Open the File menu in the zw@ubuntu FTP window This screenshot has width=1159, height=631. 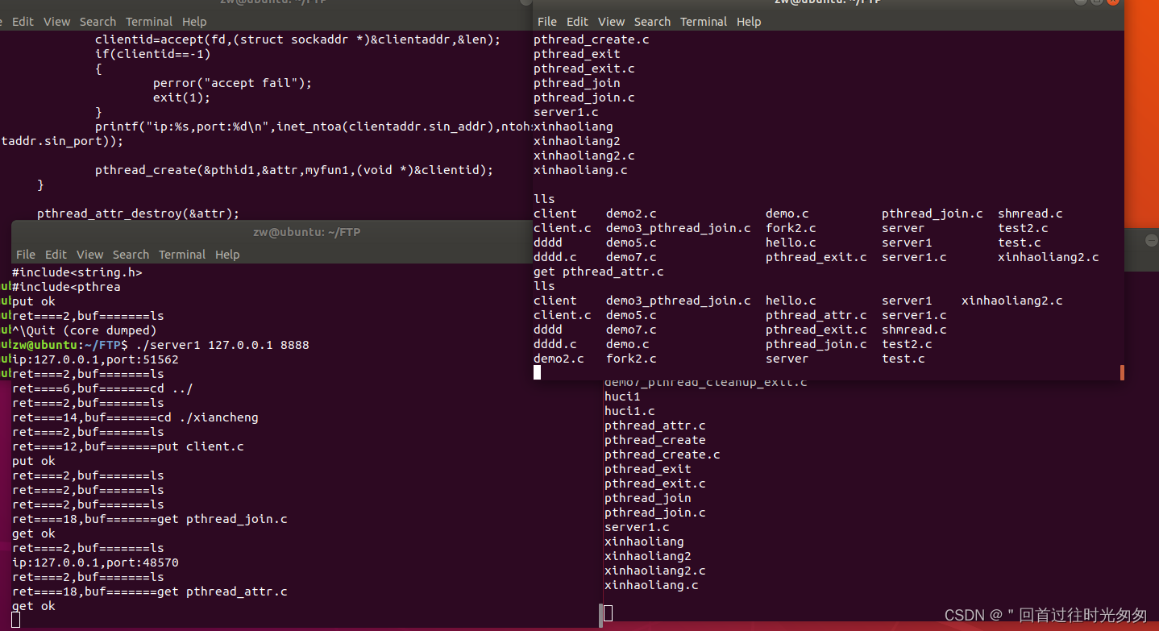point(25,254)
